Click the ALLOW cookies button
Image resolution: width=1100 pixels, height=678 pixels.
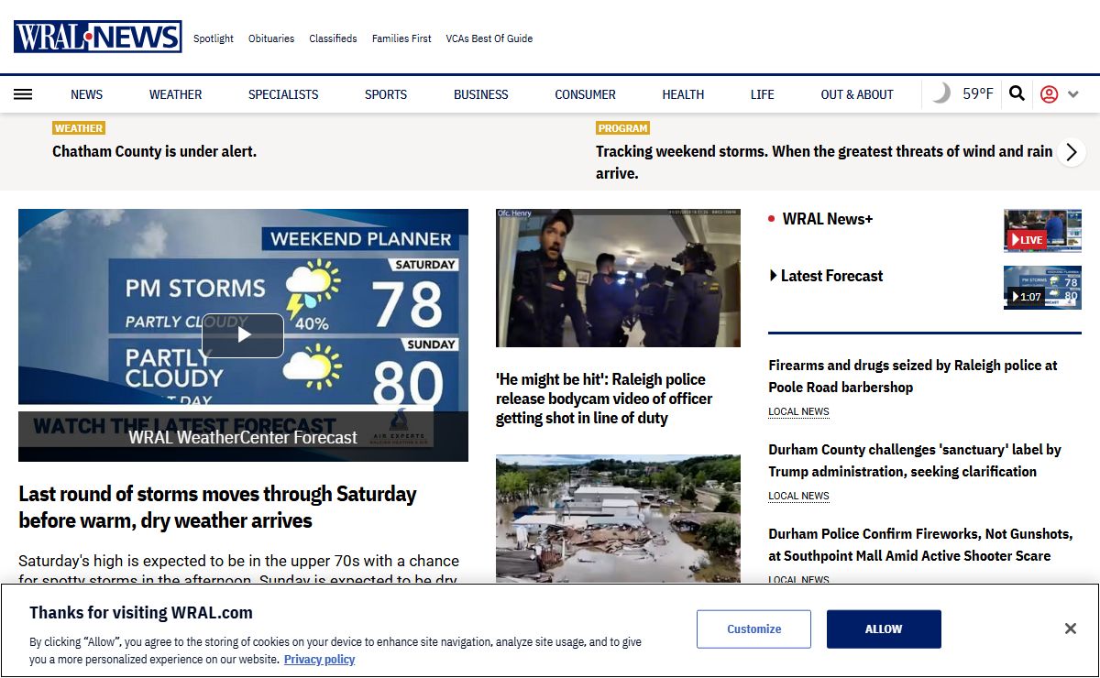[x=884, y=629]
